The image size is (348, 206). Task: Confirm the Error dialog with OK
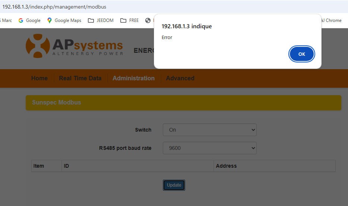tap(302, 54)
